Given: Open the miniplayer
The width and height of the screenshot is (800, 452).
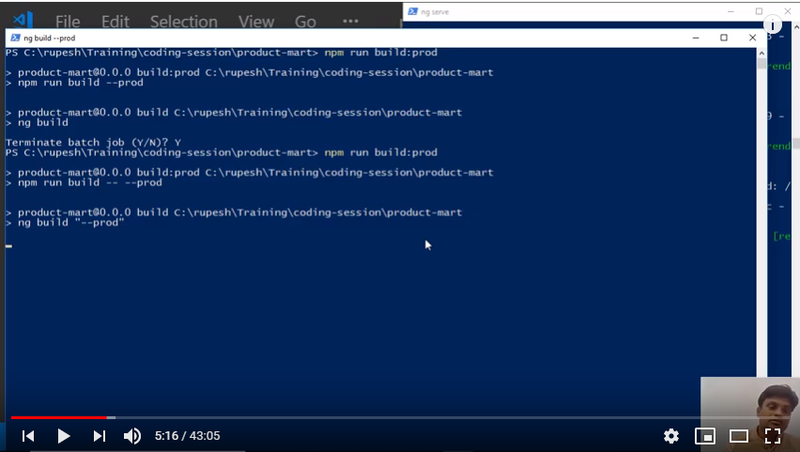Looking at the screenshot, I should pyautogui.click(x=704, y=436).
